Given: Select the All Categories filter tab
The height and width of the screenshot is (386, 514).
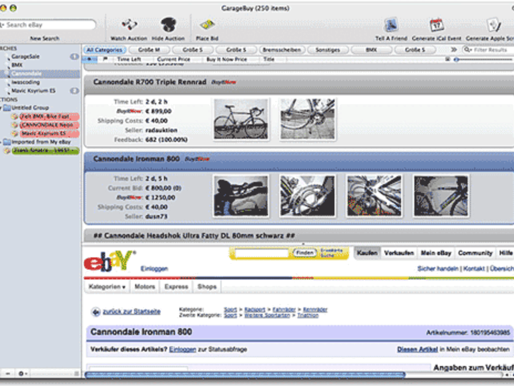Looking at the screenshot, I should [x=105, y=50].
